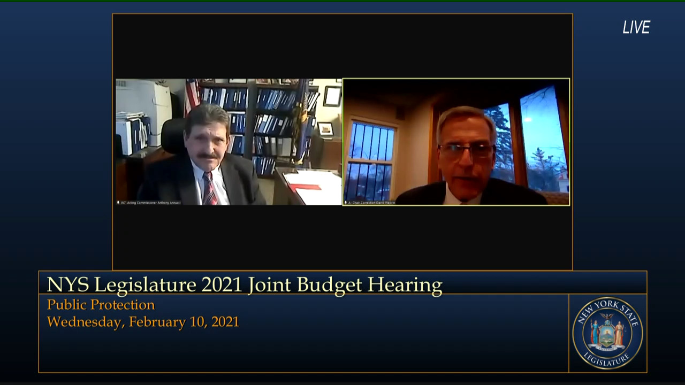Click the LIVE indicator in the corner
Screen dimensions: 685x385
coord(636,28)
